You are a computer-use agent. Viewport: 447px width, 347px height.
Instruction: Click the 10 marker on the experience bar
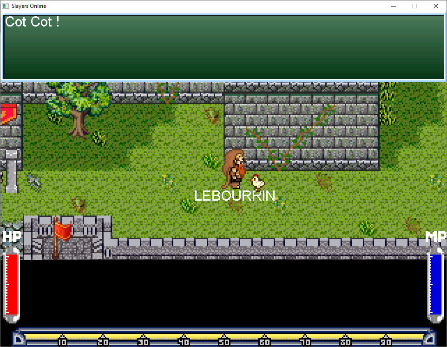(63, 341)
